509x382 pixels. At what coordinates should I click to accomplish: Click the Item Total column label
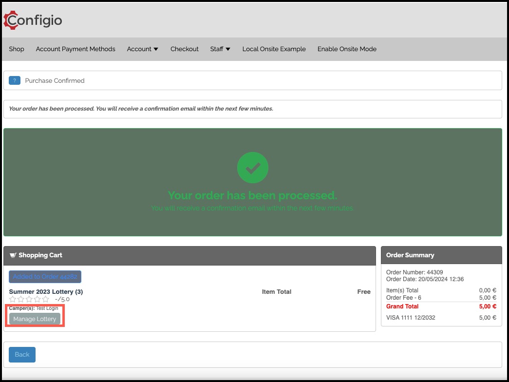277,292
